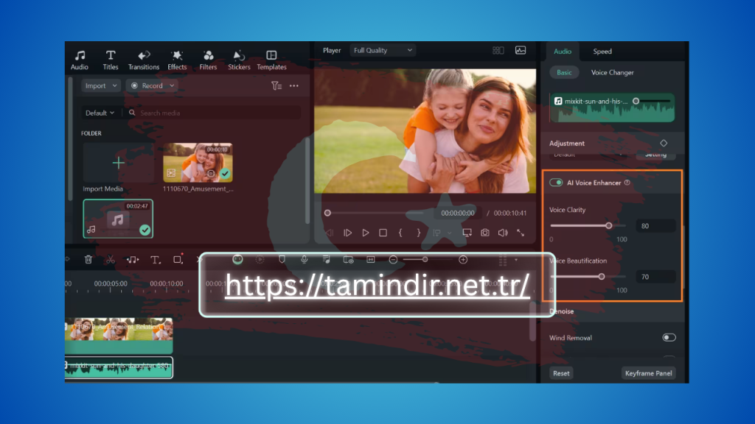Click the Player label tab

332,51
